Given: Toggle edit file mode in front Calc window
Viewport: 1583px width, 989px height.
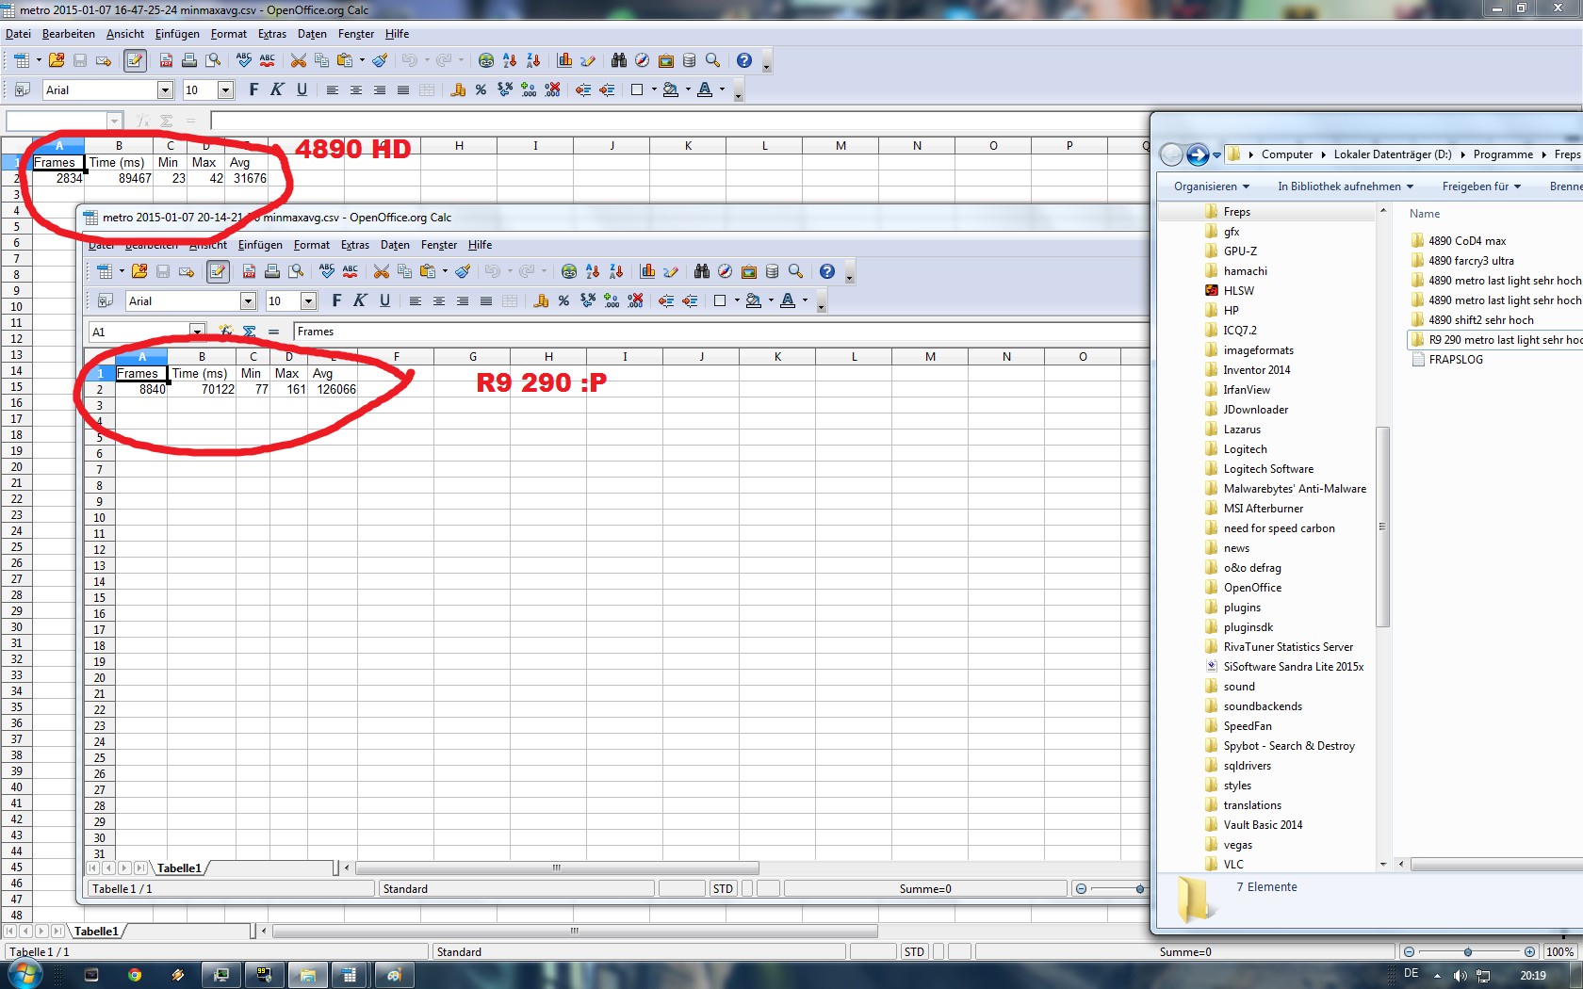Looking at the screenshot, I should (218, 271).
